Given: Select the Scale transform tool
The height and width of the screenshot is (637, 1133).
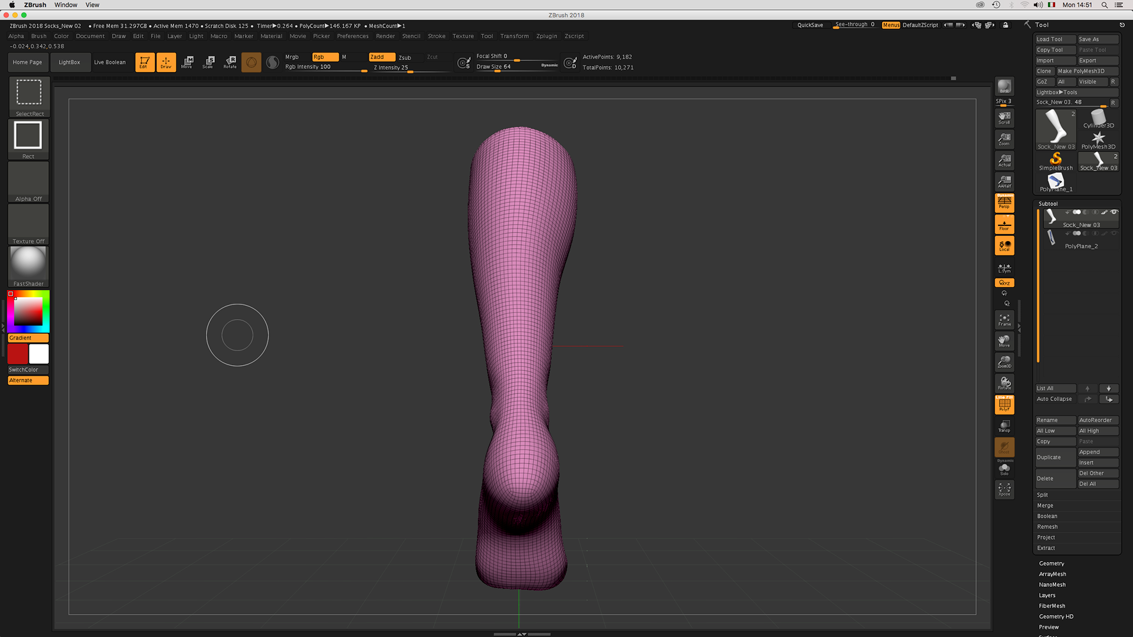Looking at the screenshot, I should pos(208,62).
